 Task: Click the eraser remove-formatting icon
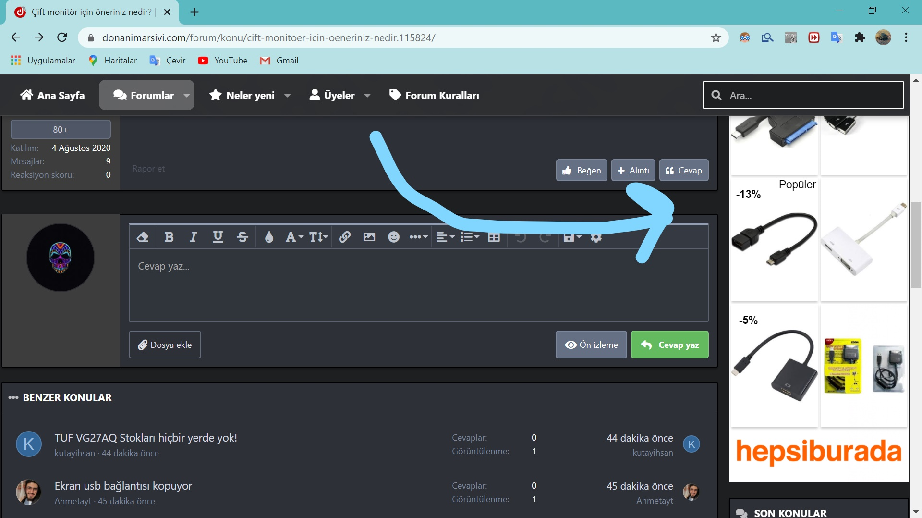click(143, 237)
